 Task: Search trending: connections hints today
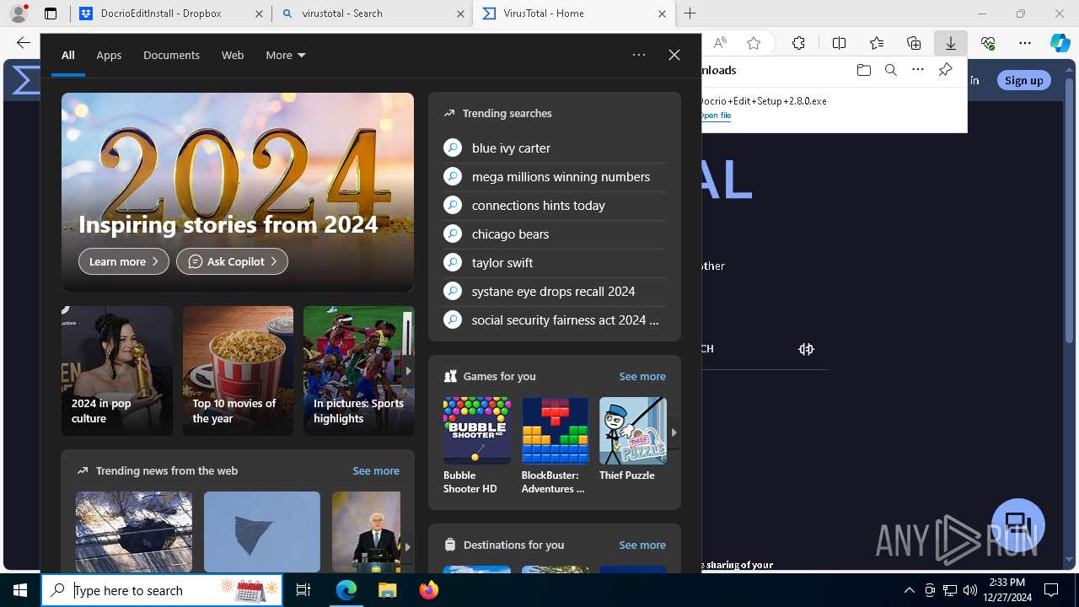[x=555, y=205]
